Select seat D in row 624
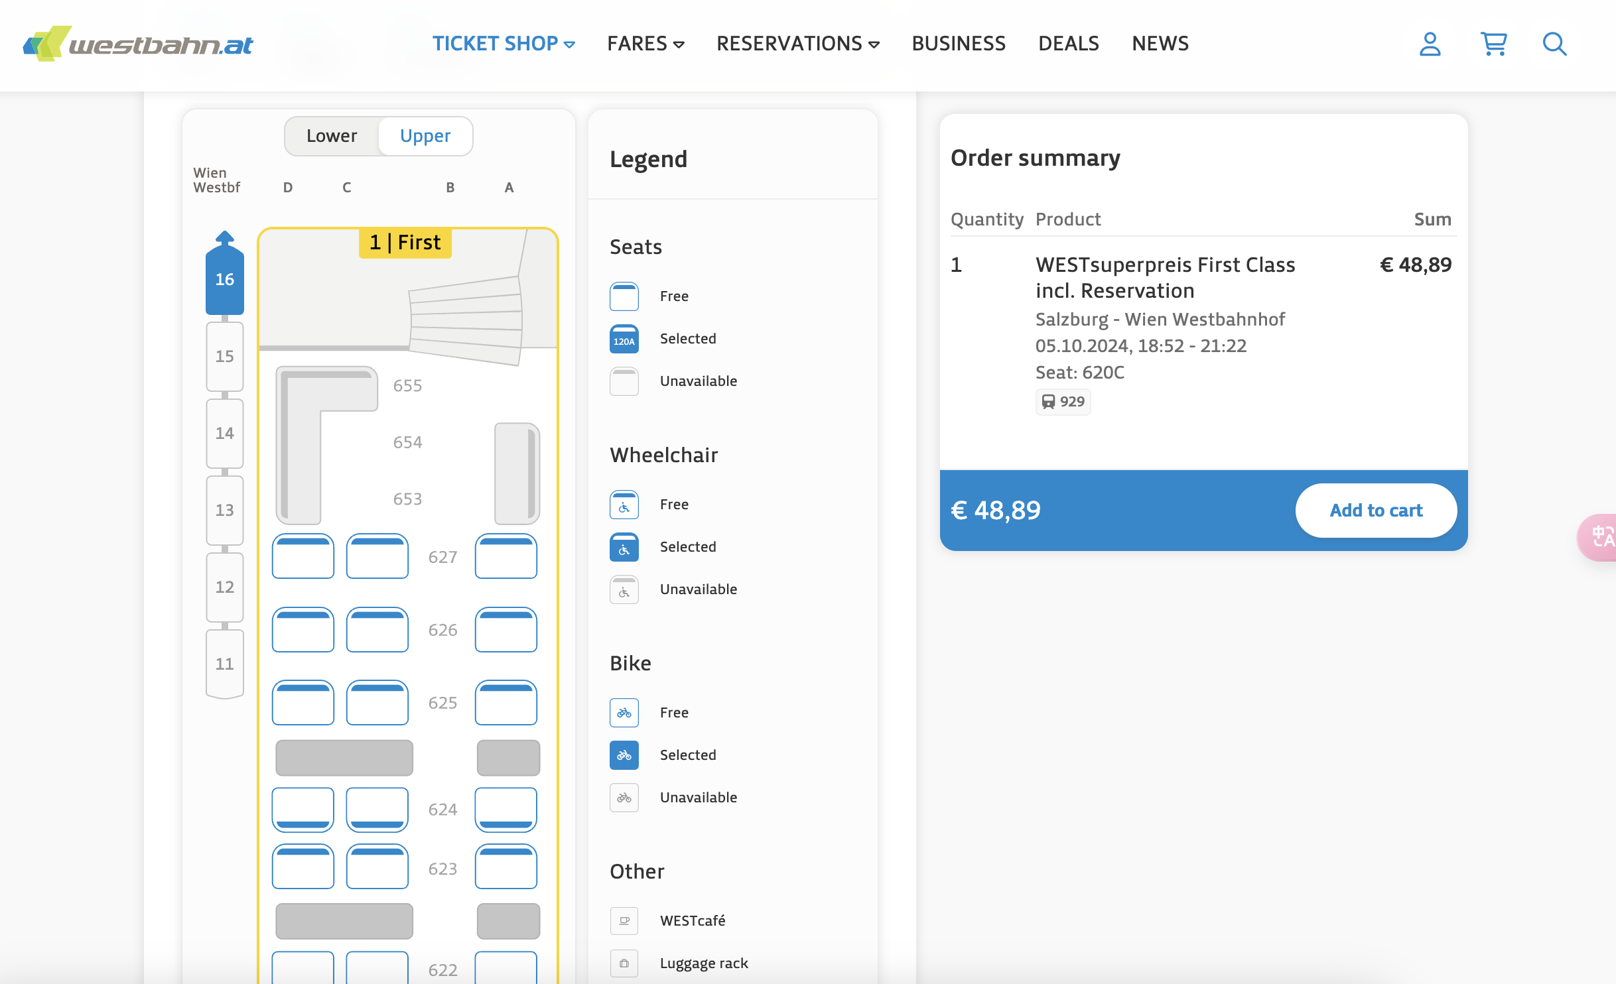The image size is (1616, 984). [303, 810]
